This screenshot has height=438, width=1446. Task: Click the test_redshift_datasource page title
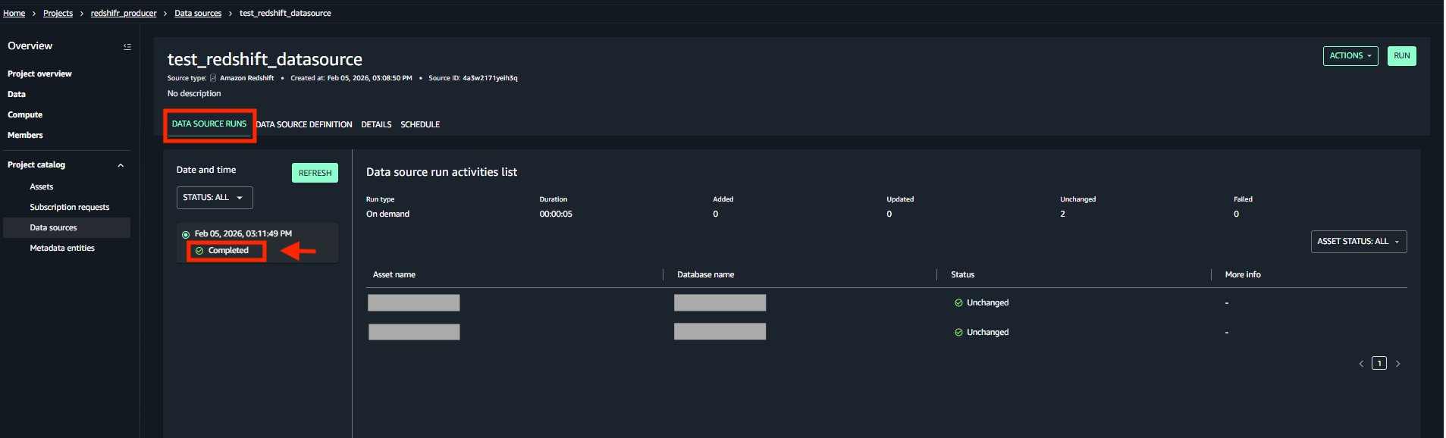265,59
